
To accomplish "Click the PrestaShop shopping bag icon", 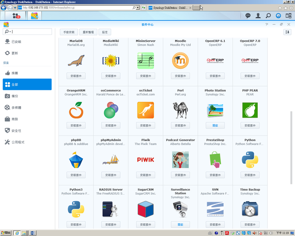I will 215,159.
